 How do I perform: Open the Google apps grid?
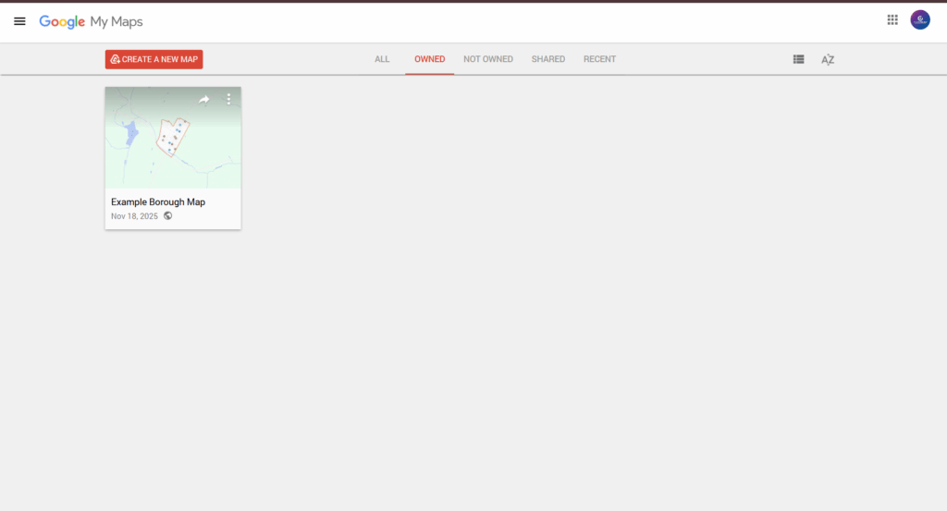point(892,20)
